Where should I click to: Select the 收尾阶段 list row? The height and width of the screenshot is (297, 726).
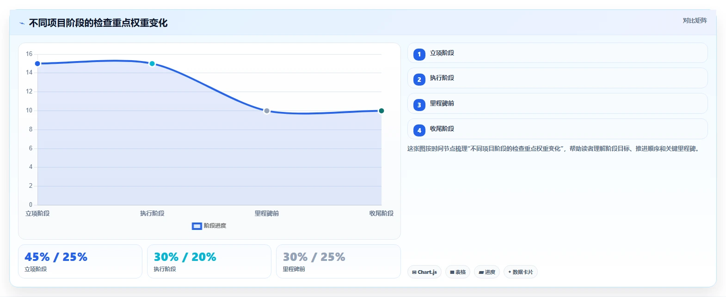point(558,129)
